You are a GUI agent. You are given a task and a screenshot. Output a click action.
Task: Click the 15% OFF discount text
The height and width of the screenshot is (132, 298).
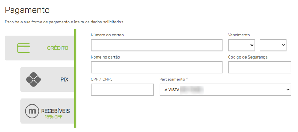(x=54, y=117)
